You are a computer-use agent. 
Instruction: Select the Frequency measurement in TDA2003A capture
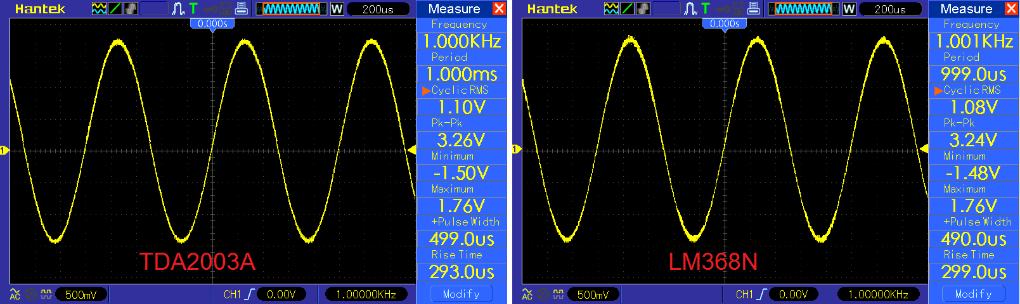click(x=462, y=34)
